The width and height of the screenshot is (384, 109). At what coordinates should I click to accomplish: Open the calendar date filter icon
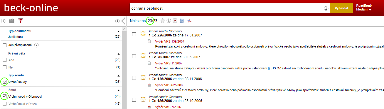(12, 21)
